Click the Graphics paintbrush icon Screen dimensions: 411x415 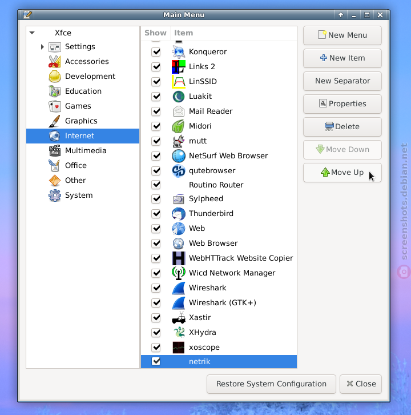coord(55,121)
